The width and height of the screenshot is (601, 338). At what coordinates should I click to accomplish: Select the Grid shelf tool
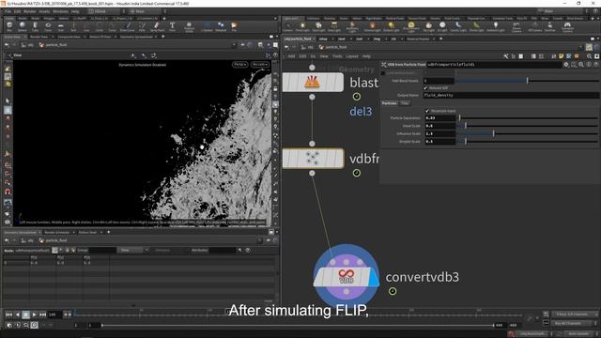coord(60,26)
